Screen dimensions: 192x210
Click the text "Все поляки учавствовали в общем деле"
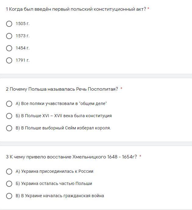[61, 104]
